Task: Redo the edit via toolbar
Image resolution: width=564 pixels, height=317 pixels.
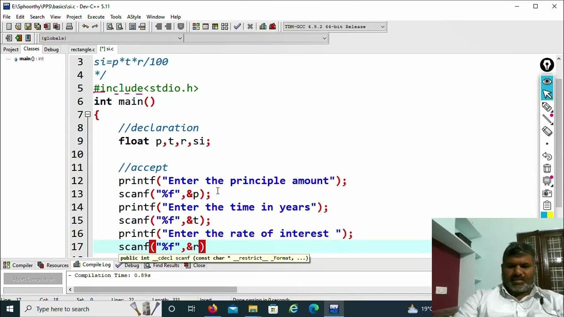Action: pos(95,26)
